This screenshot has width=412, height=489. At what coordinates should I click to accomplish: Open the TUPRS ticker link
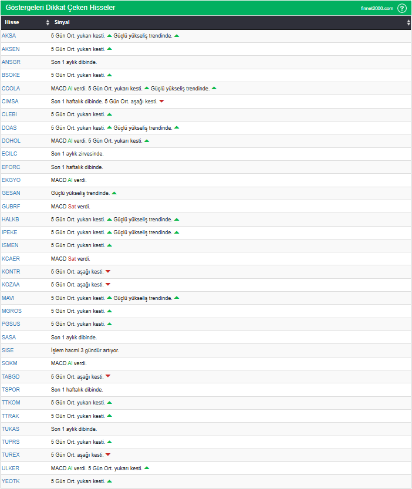[10, 442]
